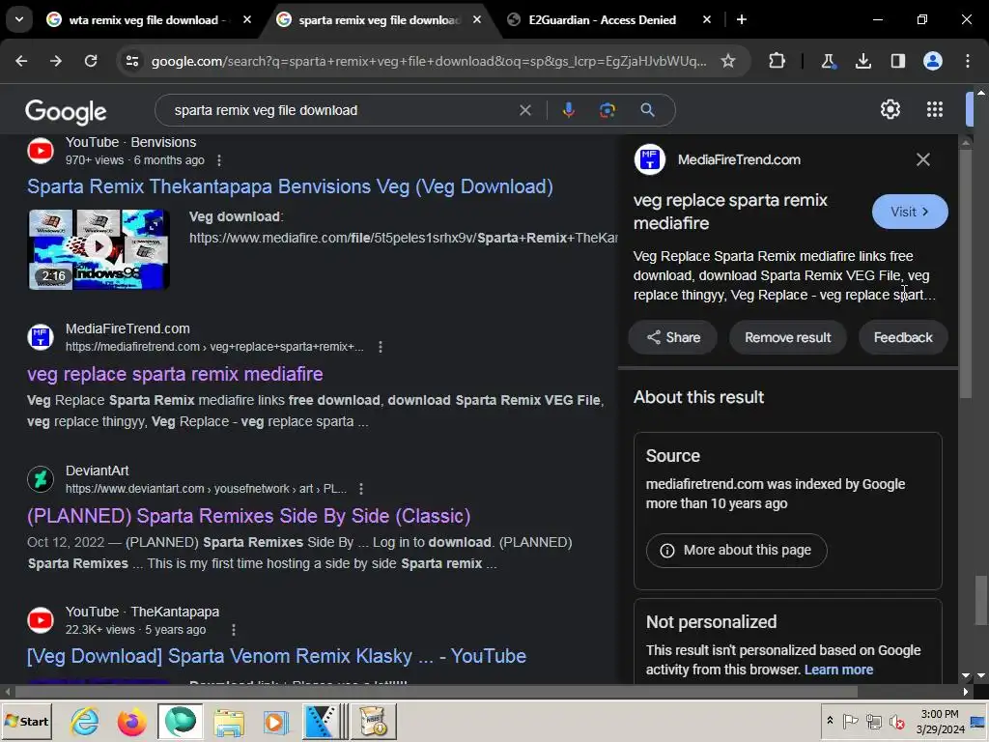
Task: View site information icon in address bar
Action: pos(131,61)
